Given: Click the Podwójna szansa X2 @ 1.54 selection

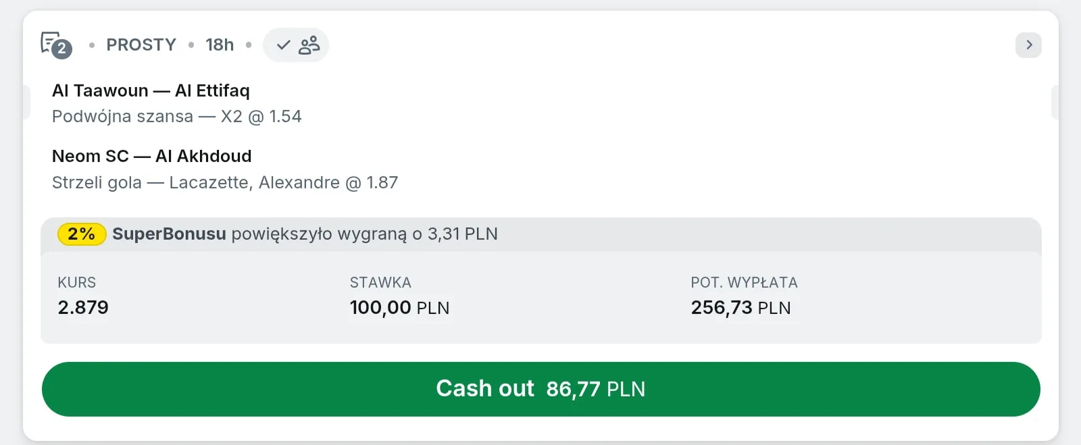Looking at the screenshot, I should (x=177, y=116).
